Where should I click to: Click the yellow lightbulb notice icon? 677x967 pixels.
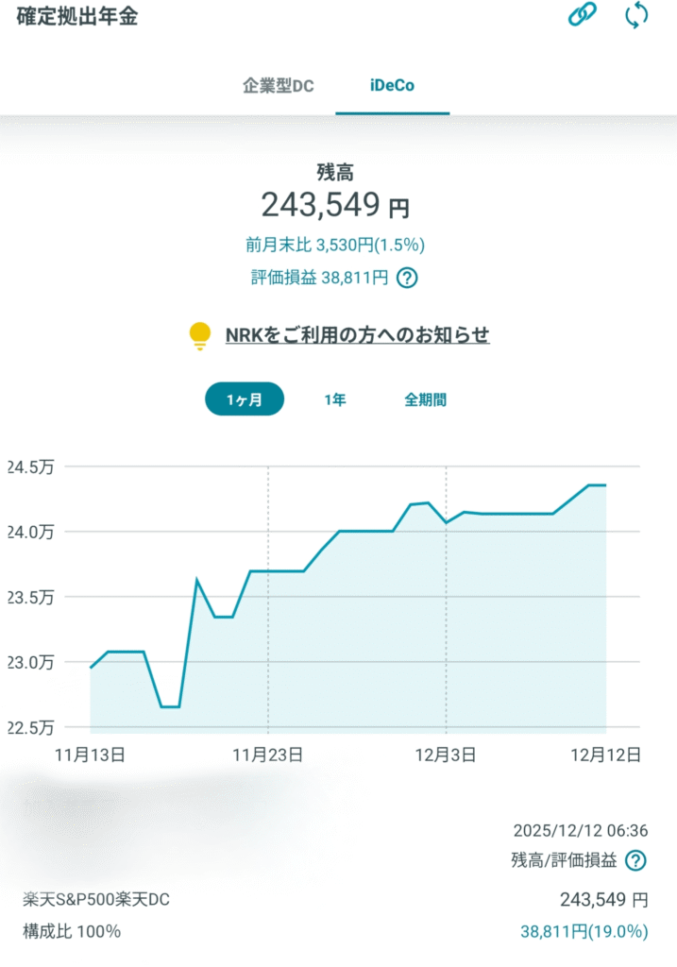[x=199, y=335]
